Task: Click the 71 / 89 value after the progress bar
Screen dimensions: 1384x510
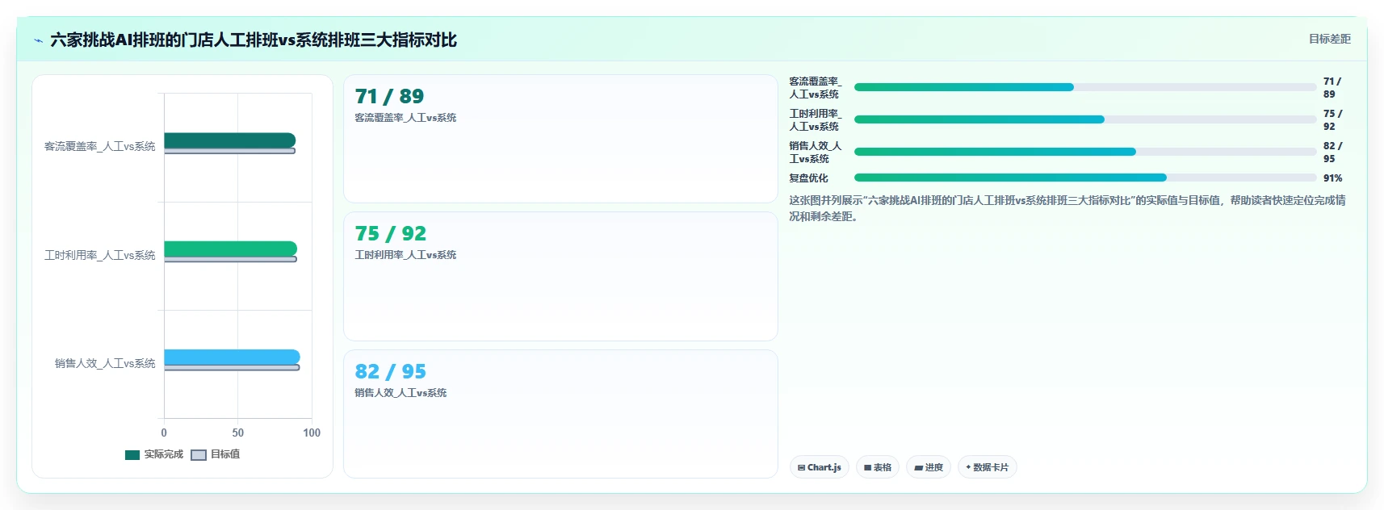Action: point(1332,87)
